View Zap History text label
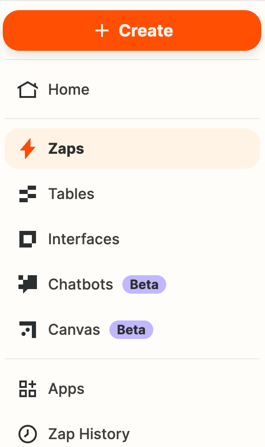 (89, 434)
